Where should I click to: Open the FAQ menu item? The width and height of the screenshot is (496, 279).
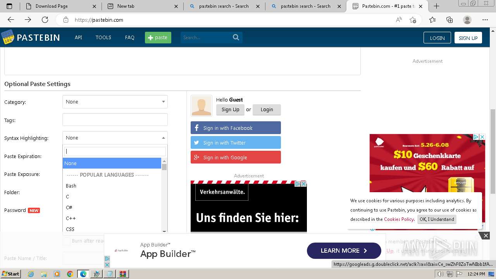pyautogui.click(x=129, y=37)
